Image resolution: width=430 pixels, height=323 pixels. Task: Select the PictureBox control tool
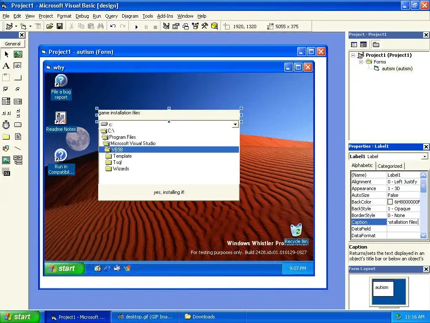point(18,54)
